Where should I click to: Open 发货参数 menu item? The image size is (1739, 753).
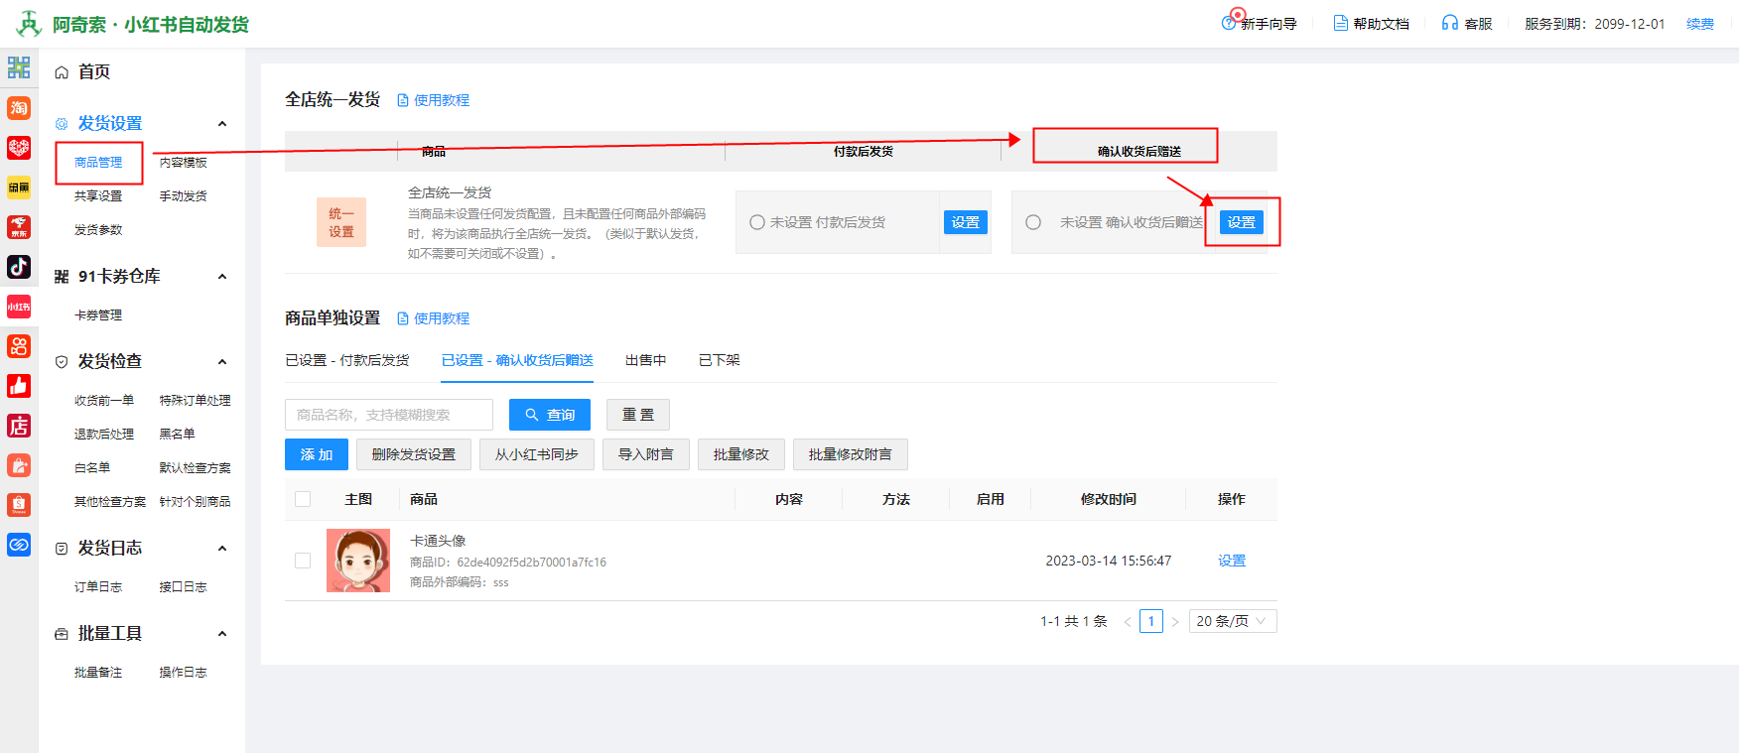click(x=98, y=230)
